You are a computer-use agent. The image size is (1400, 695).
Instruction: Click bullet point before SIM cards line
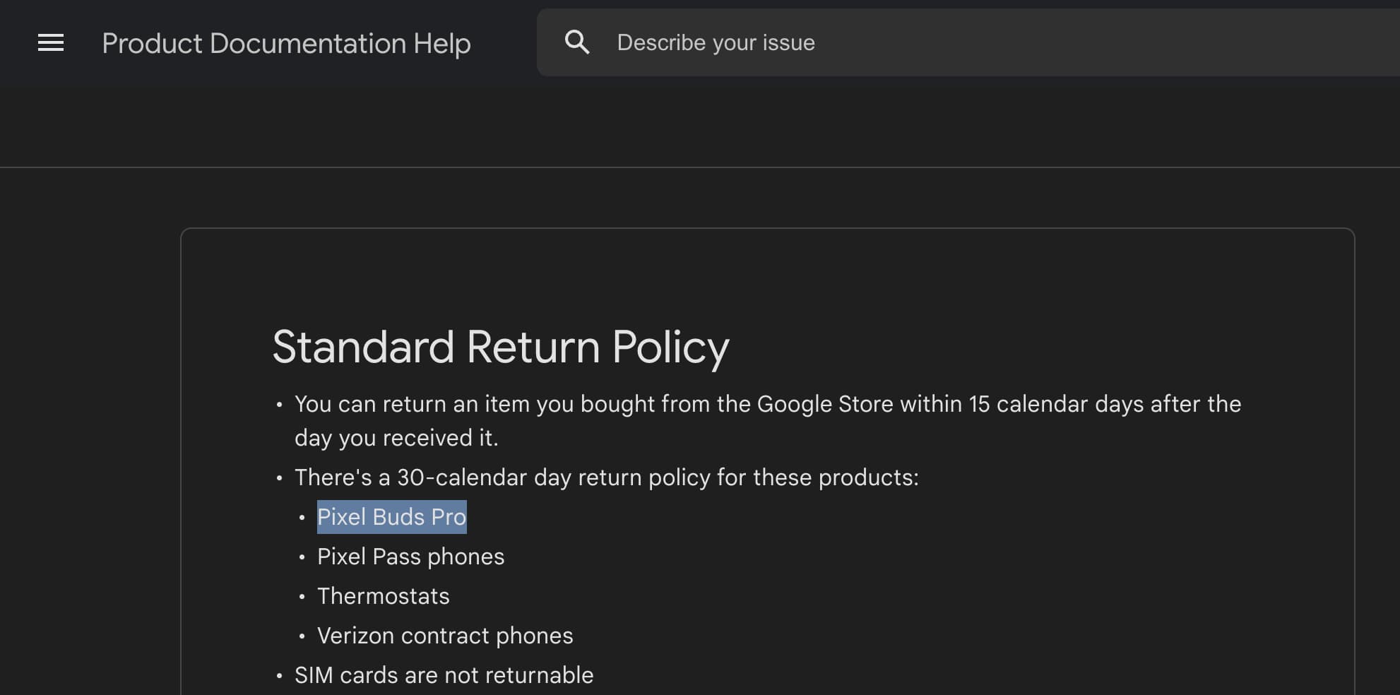tap(279, 676)
